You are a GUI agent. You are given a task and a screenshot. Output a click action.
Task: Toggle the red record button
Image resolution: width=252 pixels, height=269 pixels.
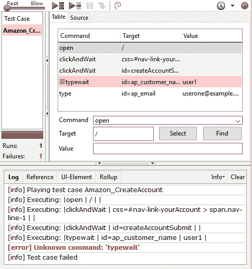tap(245, 6)
